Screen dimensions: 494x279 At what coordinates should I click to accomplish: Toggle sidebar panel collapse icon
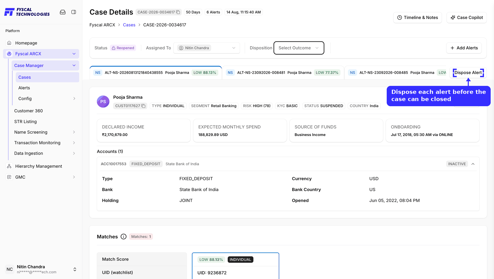tap(74, 12)
